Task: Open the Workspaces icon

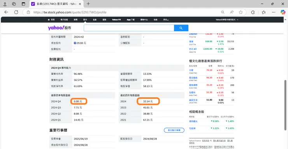Action: point(14,4)
